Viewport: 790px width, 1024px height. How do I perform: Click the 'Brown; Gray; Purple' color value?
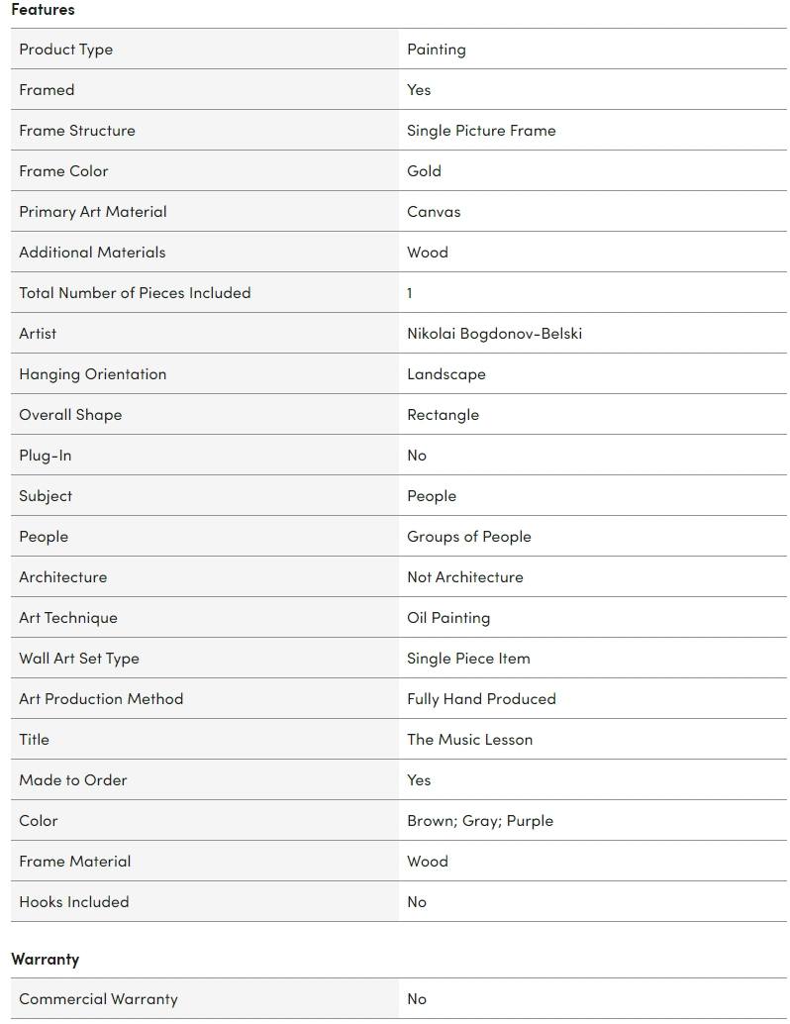(479, 821)
